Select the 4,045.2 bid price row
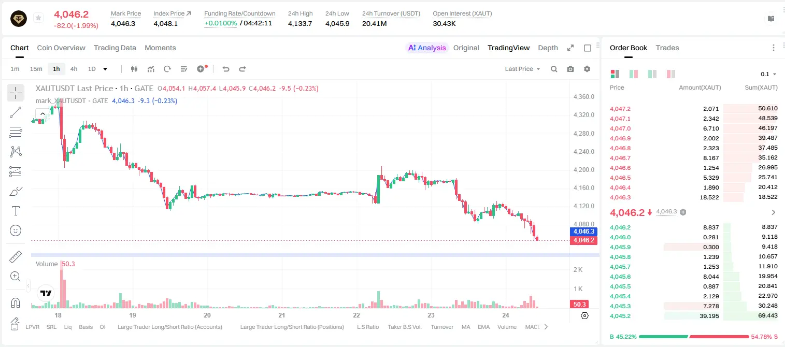 point(693,316)
